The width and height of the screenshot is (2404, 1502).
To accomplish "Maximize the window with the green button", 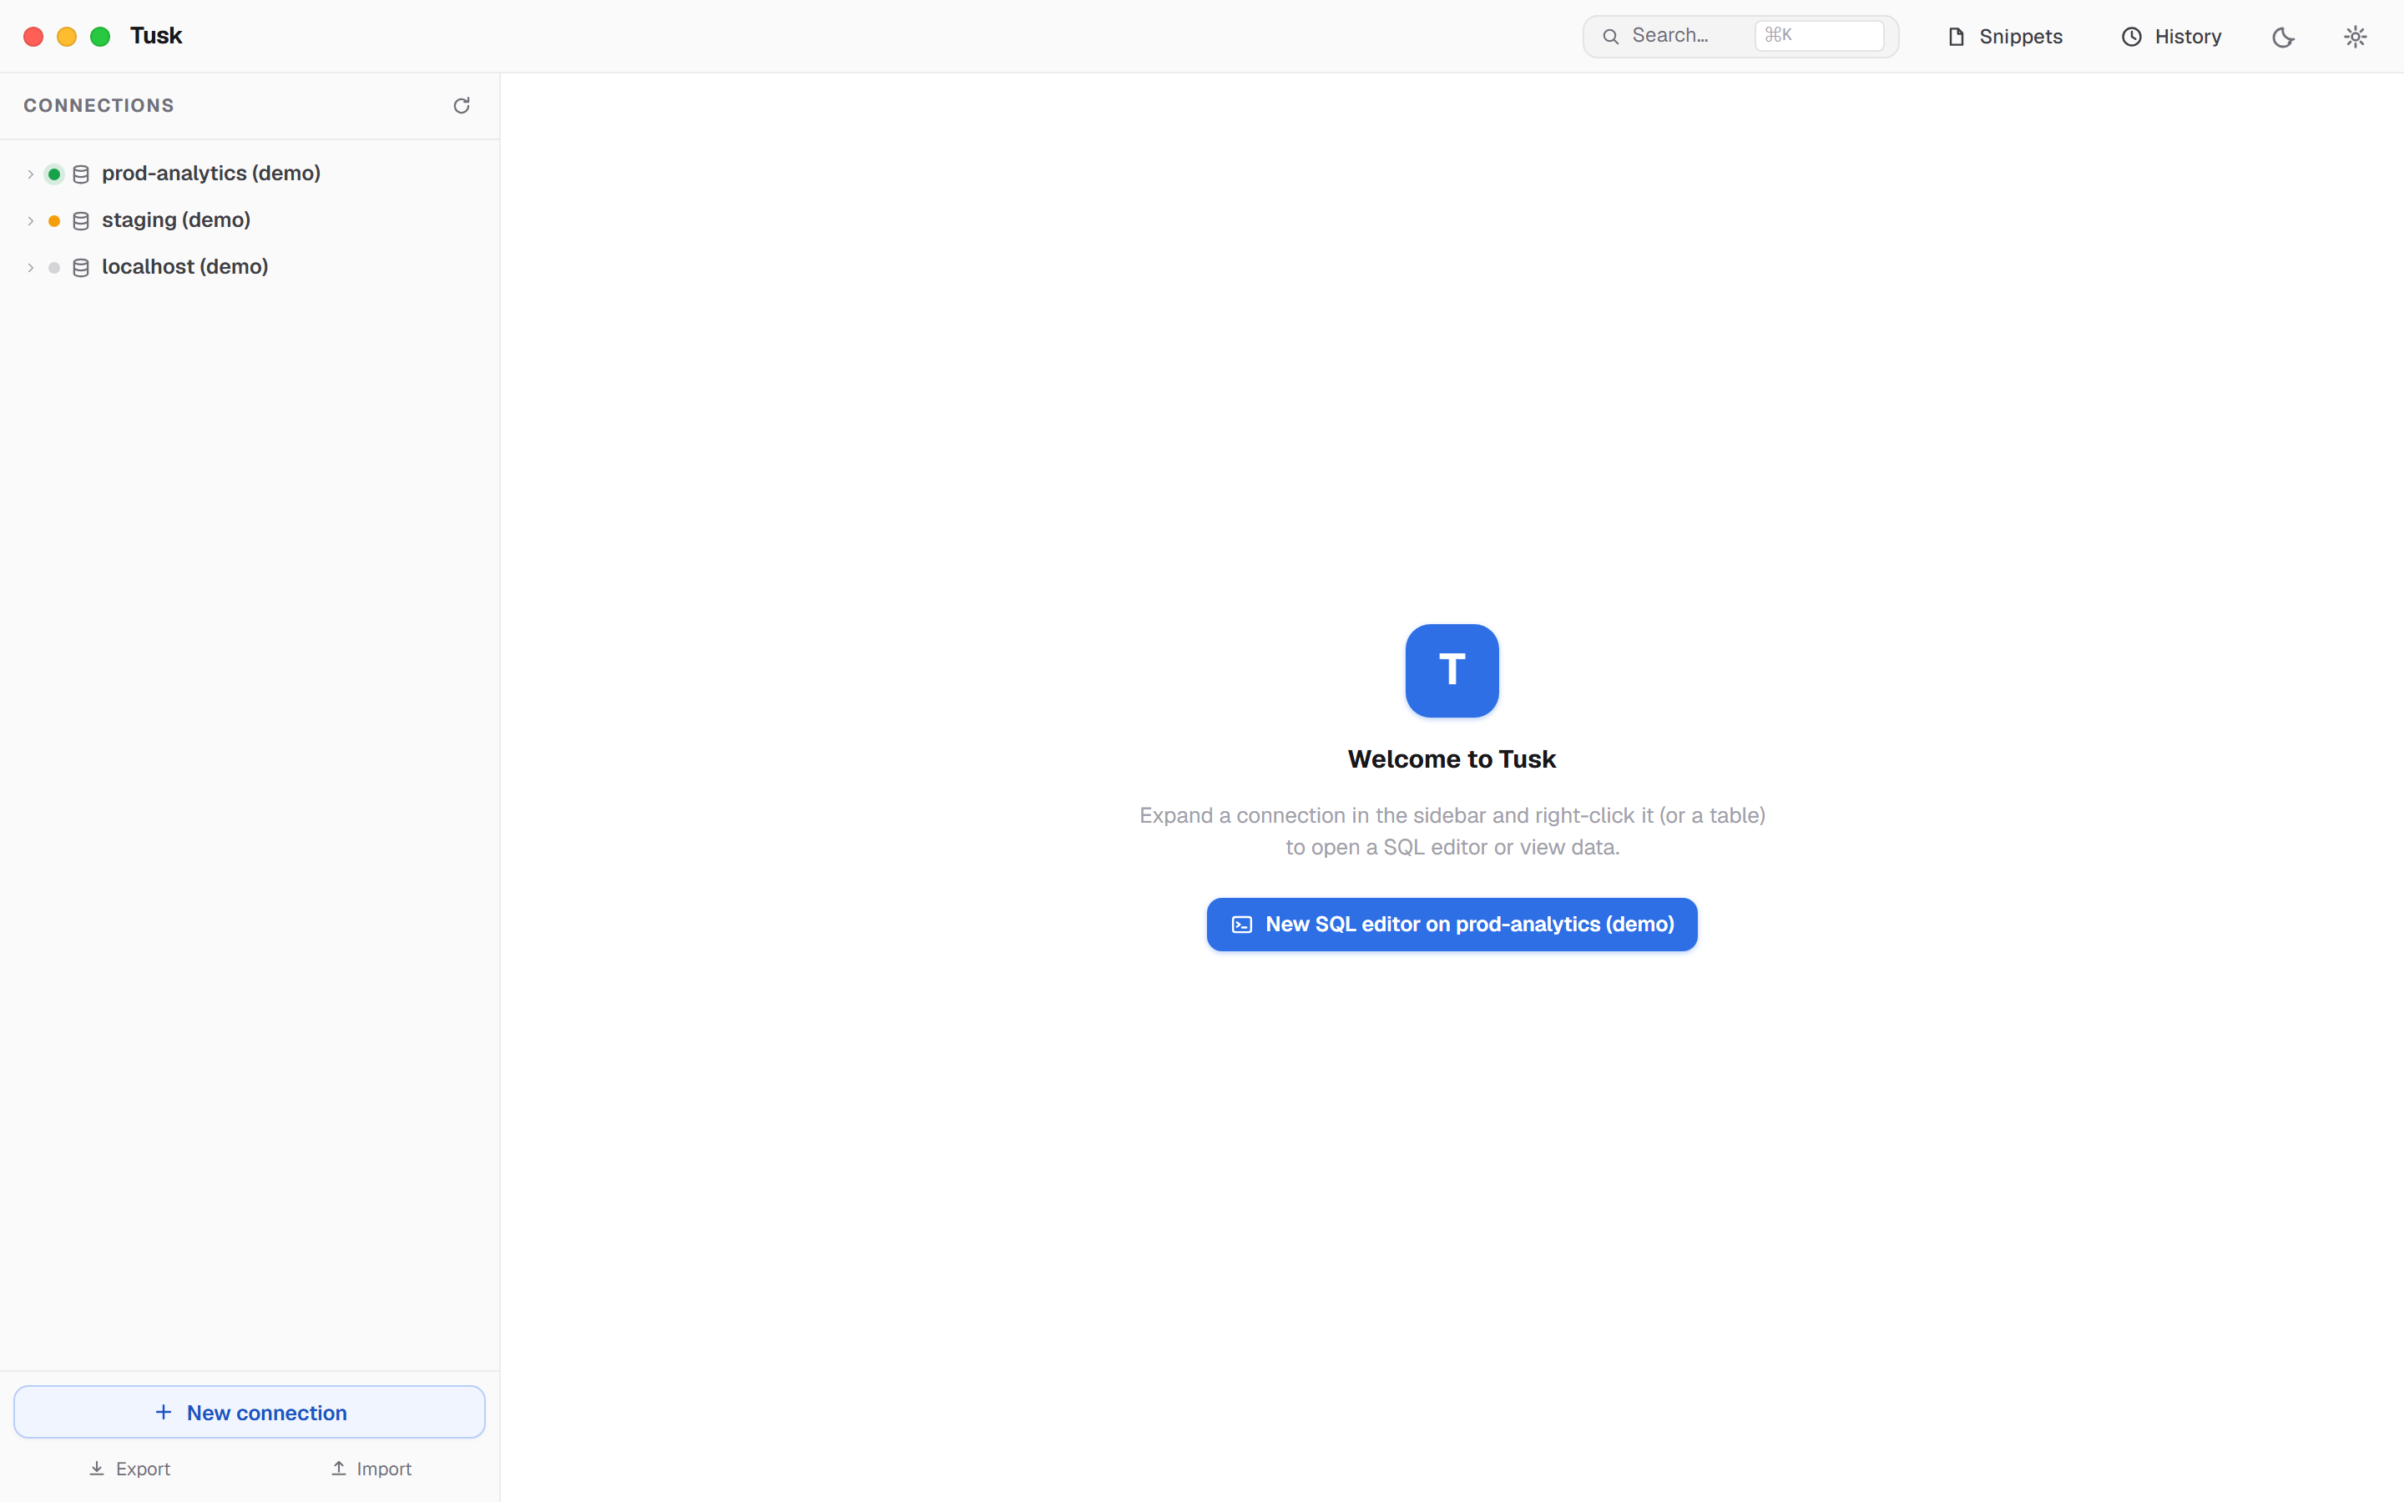I will click(100, 37).
